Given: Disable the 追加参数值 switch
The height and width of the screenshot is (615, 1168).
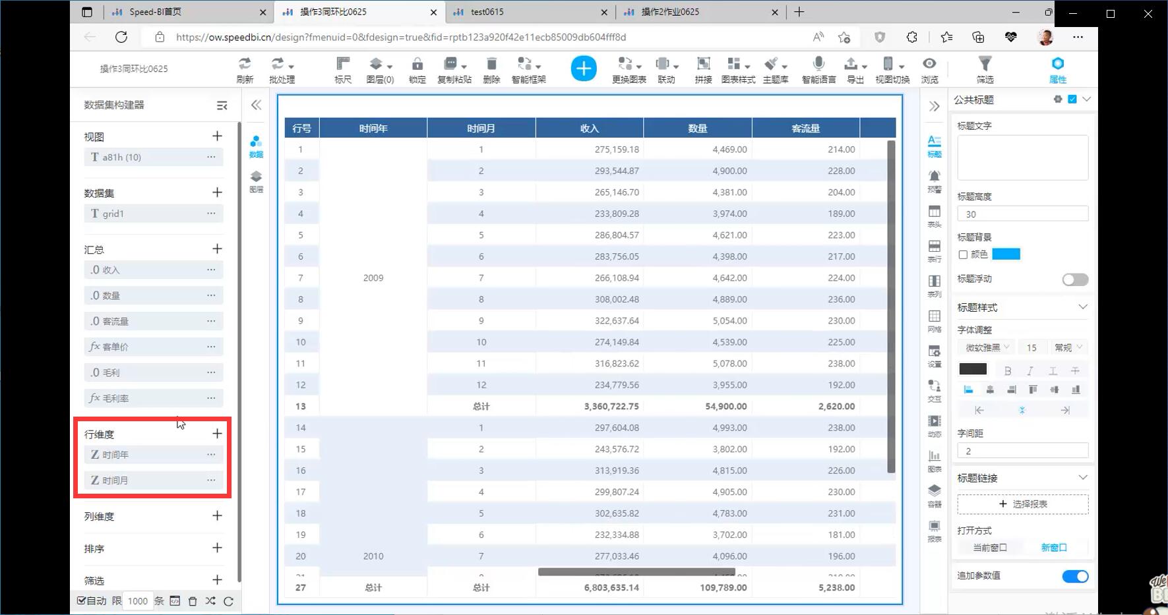Looking at the screenshot, I should (1074, 576).
